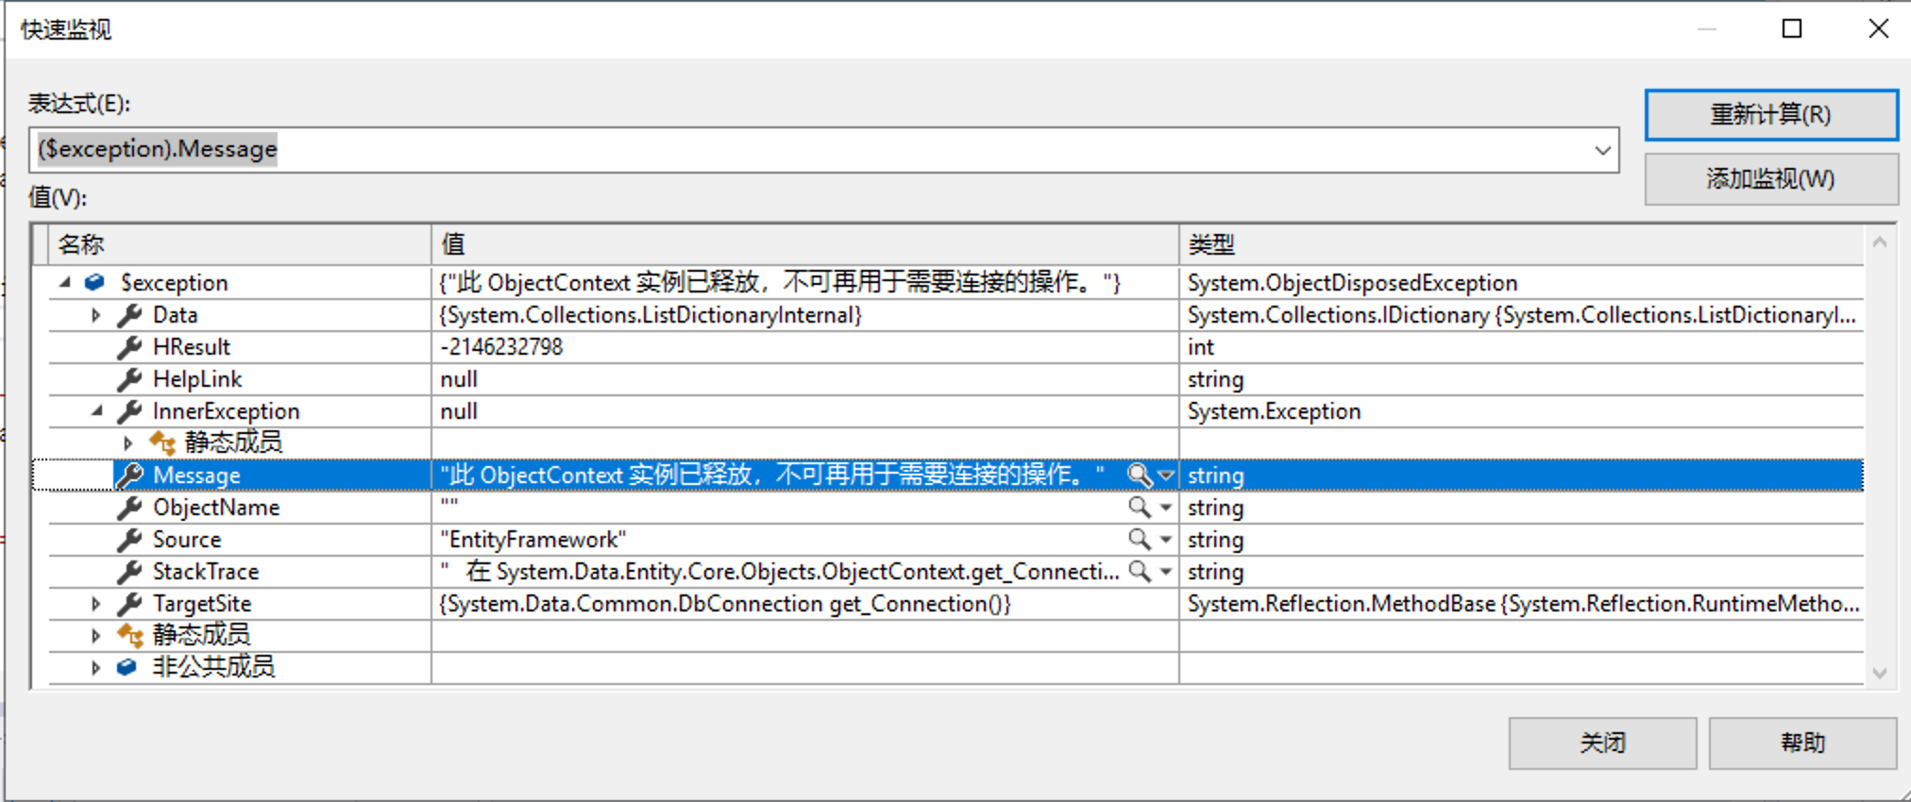Click the 重新计算(R) button
Screen dimensions: 1911x802
[1770, 113]
